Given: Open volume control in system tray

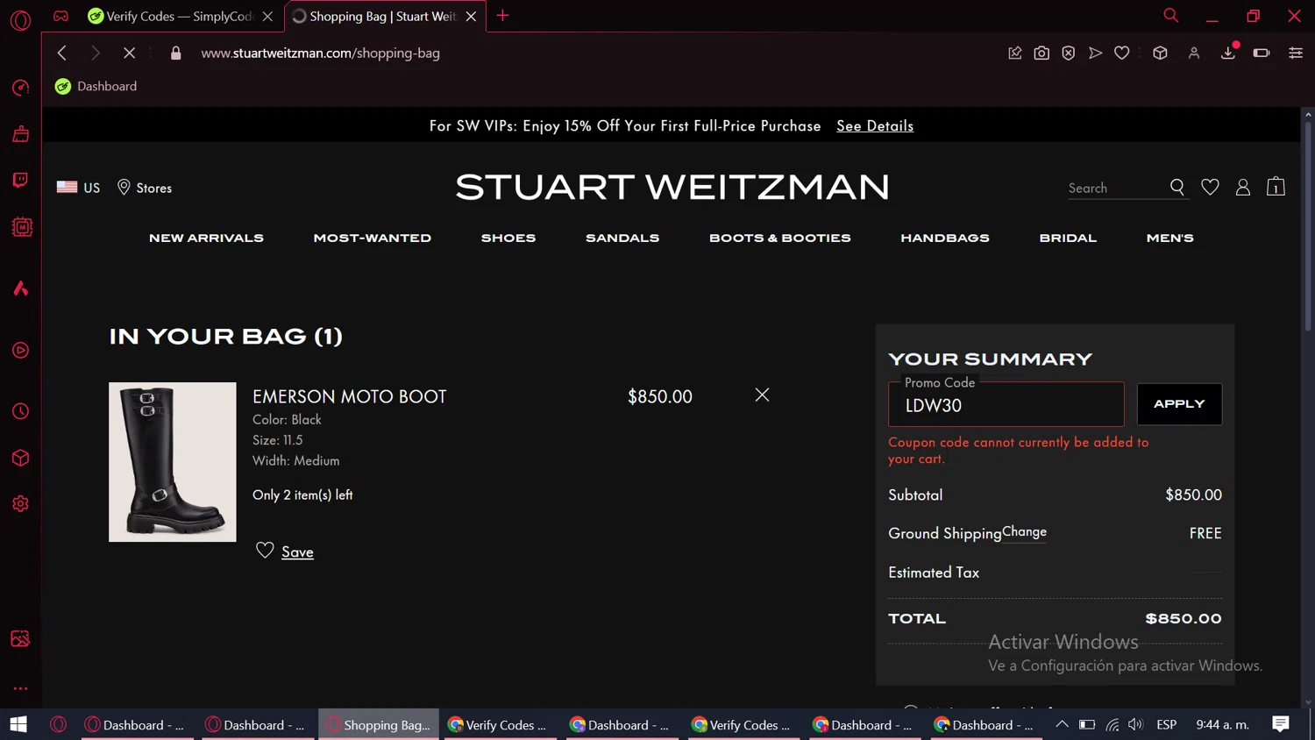Looking at the screenshot, I should 1135,724.
